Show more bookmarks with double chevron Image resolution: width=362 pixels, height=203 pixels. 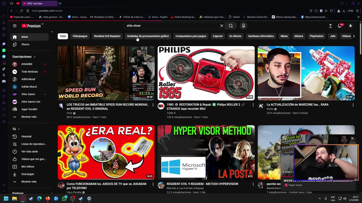coord(359,17)
